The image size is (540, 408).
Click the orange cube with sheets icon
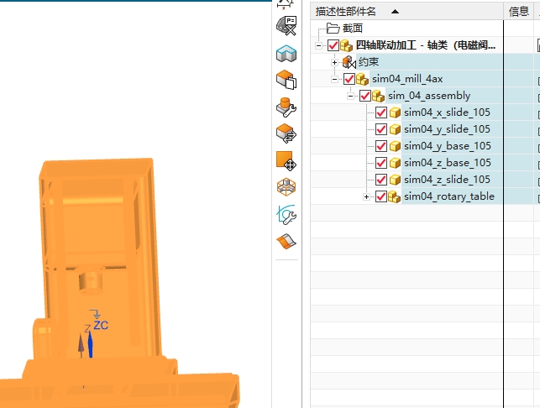(x=287, y=80)
